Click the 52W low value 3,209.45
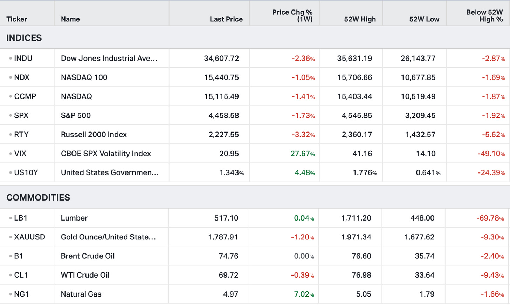 [x=420, y=115]
